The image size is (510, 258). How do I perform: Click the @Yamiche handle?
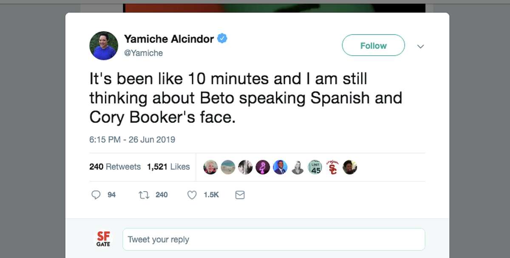pyautogui.click(x=143, y=53)
